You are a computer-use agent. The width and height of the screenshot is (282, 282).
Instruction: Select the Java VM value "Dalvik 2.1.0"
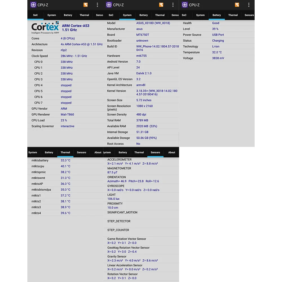144,73
